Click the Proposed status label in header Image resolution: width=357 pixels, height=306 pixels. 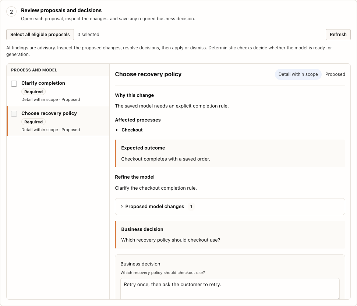click(x=335, y=74)
